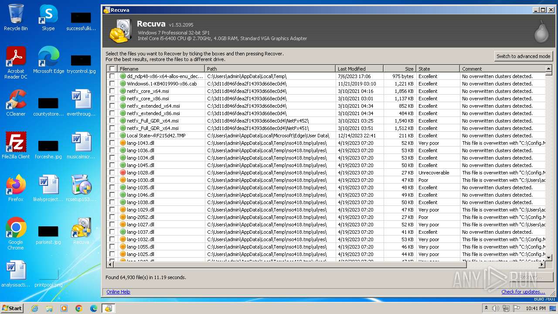Tick checkbox for lang-1025.dll
The image size is (558, 314).
tap(112, 254)
